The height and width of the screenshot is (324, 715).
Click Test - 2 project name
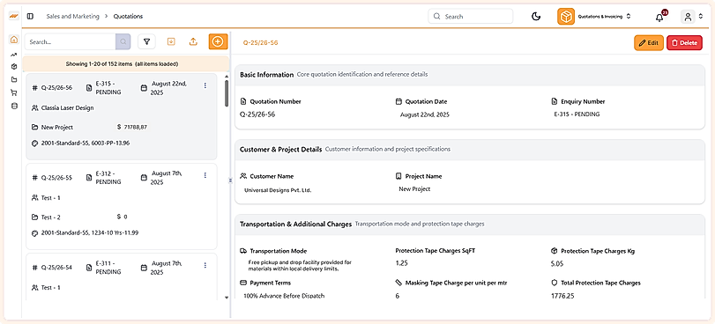pyautogui.click(x=50, y=217)
